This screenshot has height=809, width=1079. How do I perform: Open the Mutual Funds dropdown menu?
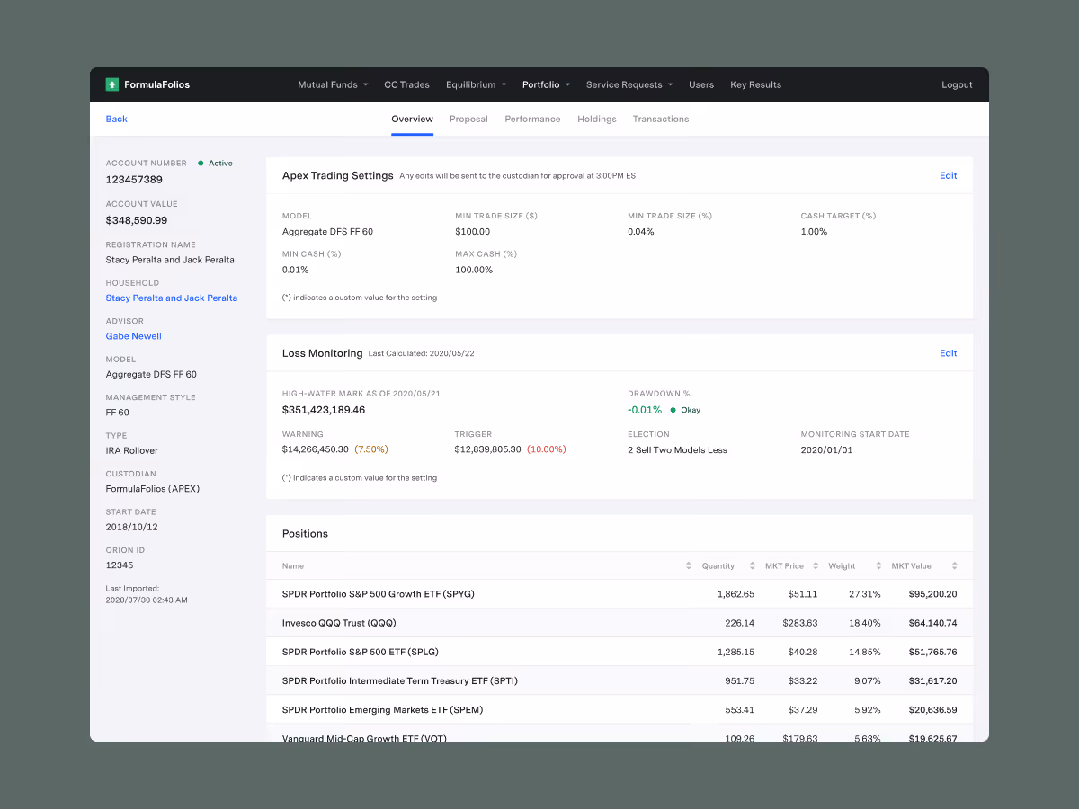point(333,84)
